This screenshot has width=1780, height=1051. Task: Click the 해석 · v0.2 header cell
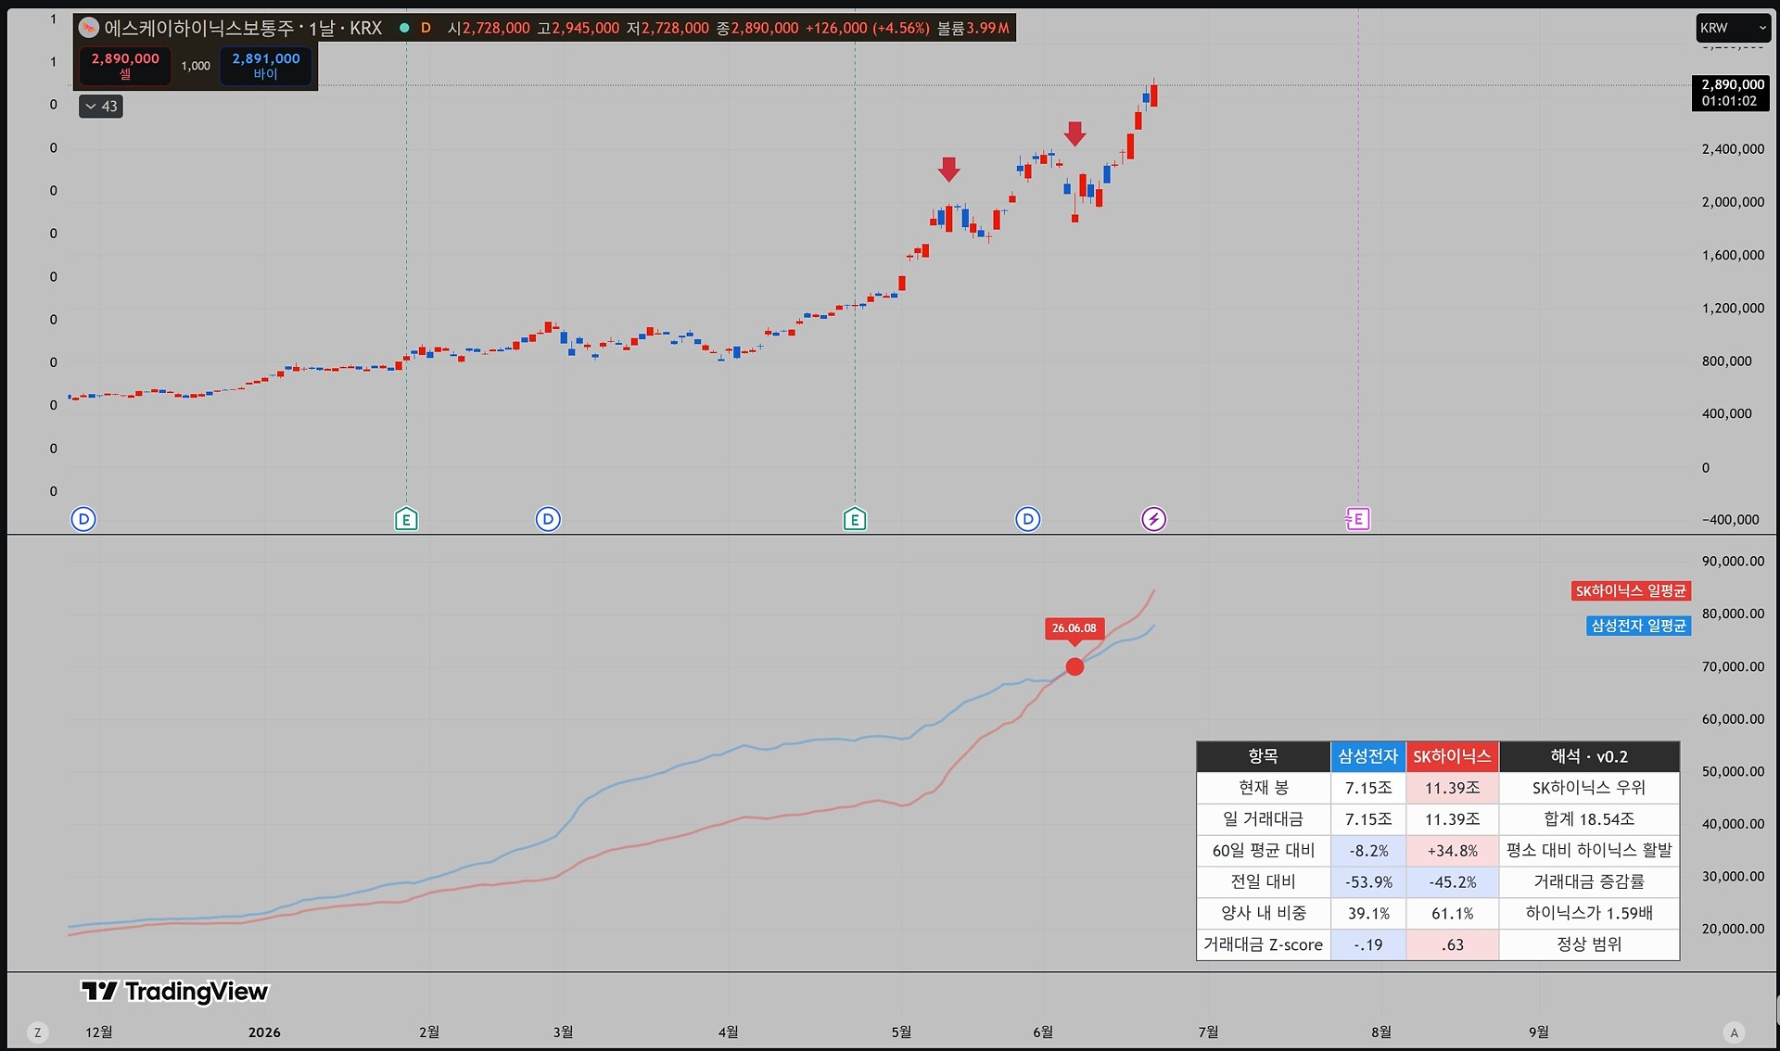pyautogui.click(x=1589, y=756)
